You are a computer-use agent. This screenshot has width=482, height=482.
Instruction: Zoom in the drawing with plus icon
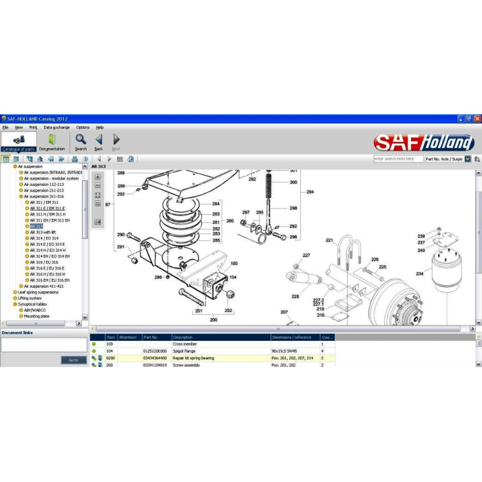pos(98,177)
